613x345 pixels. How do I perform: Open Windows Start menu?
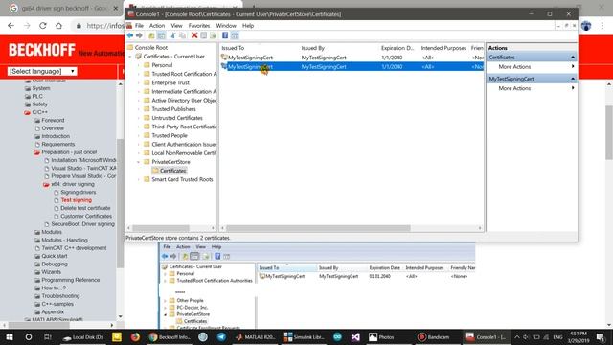[x=10, y=337]
